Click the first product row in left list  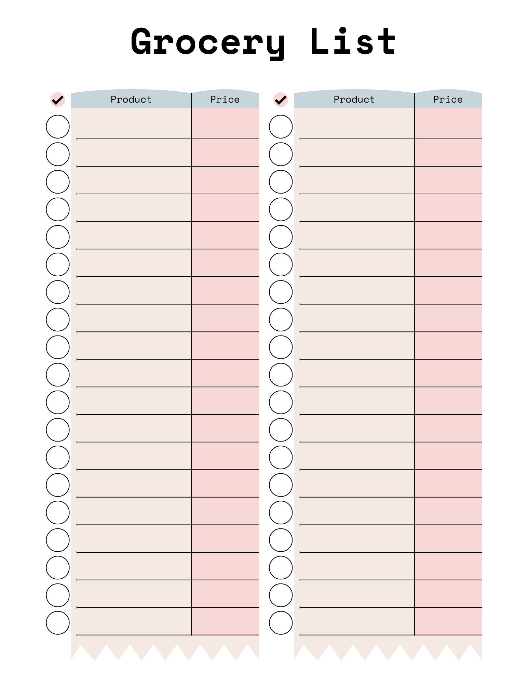(x=131, y=123)
